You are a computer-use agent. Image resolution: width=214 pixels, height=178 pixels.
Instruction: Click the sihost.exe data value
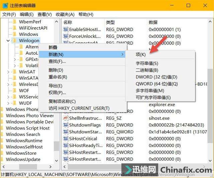pos(159,118)
